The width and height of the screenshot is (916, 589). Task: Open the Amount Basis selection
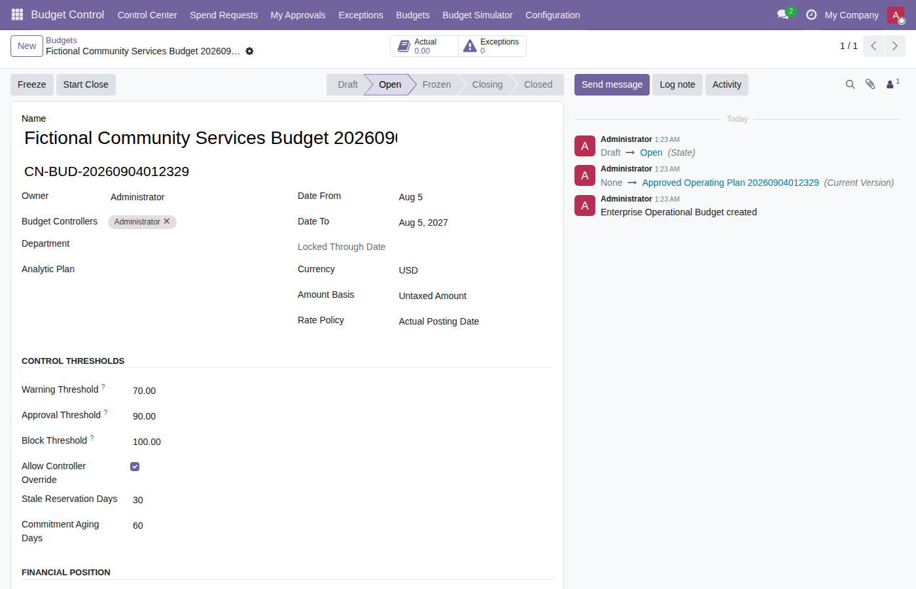click(x=476, y=296)
